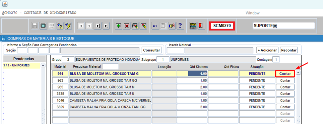323x124 pixels.
Task: Click the Inserir Material code field
Action: (x=176, y=50)
